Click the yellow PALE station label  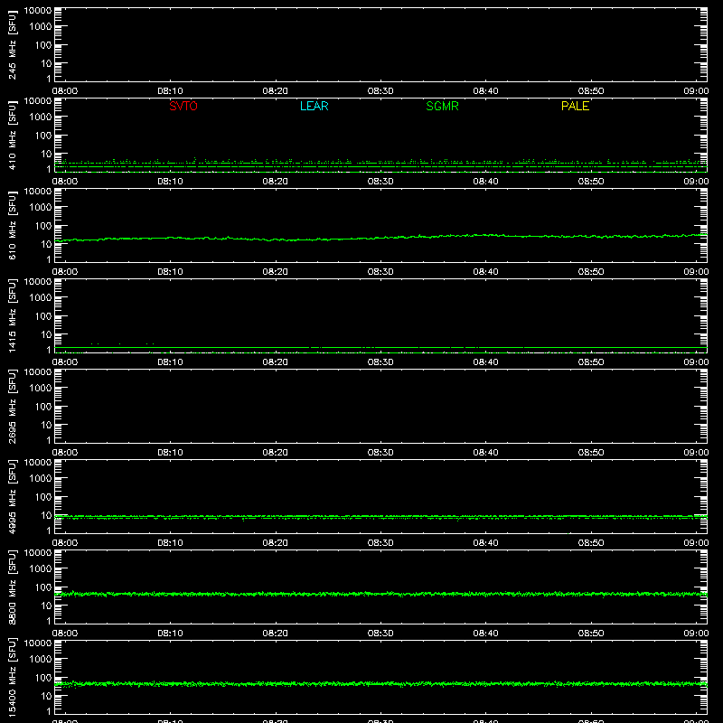click(575, 106)
